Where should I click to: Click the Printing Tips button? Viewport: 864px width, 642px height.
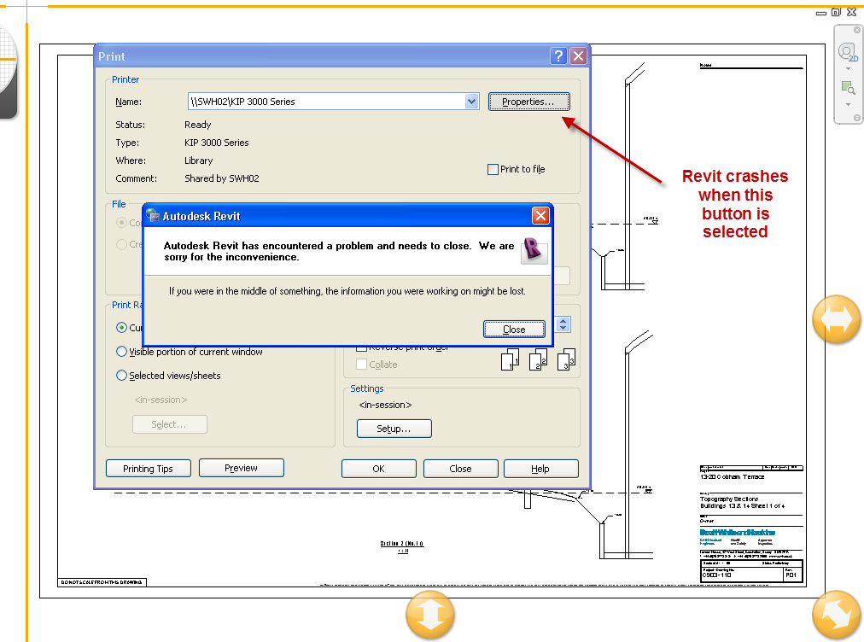point(147,468)
